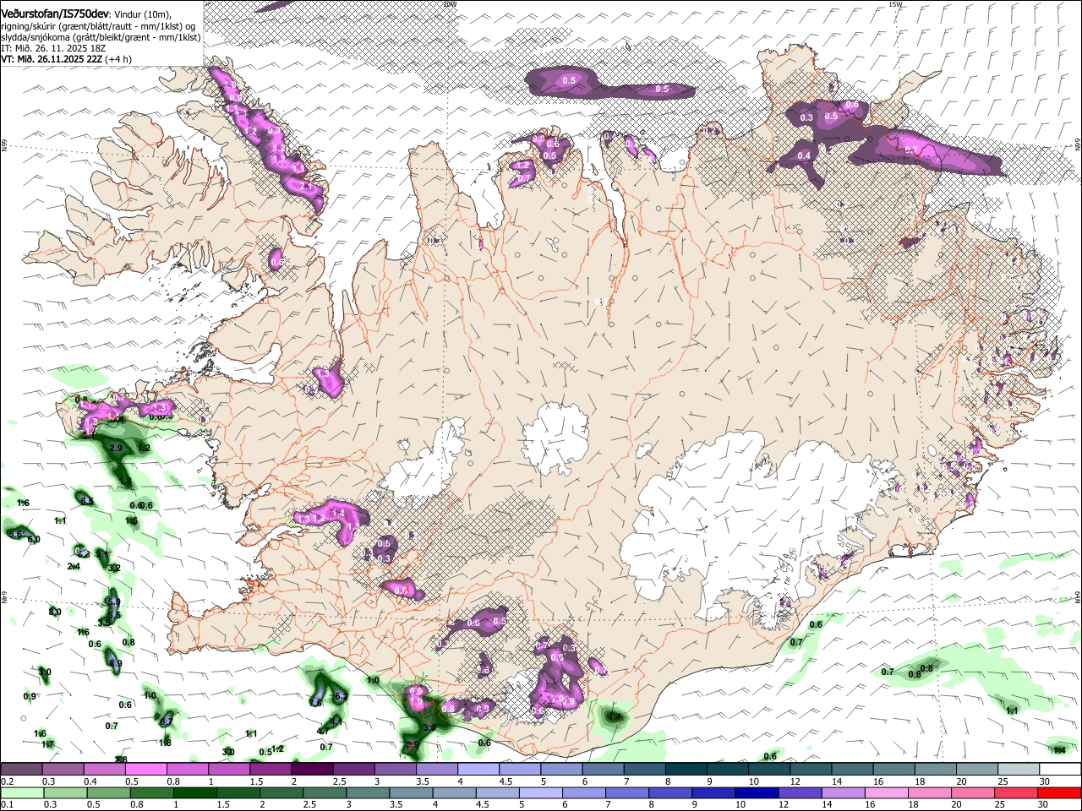Click the 20W longitude label

[x=449, y=4]
